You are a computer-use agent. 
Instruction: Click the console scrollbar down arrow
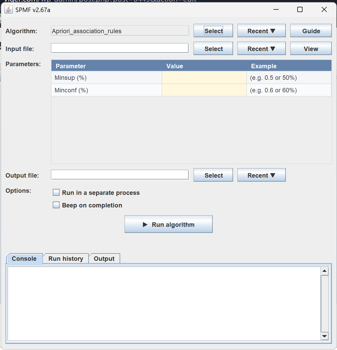coord(324,336)
